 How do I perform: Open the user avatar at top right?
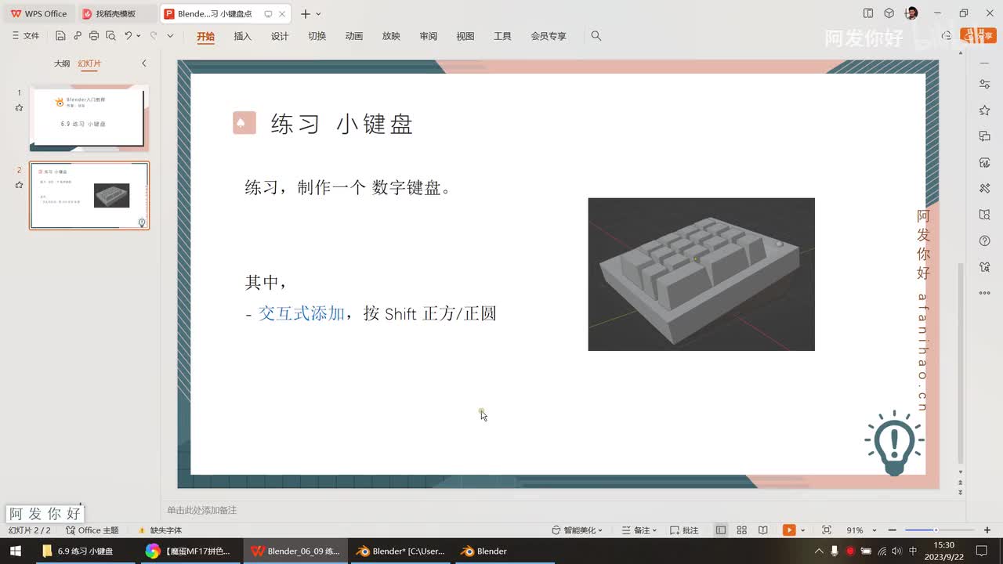coord(911,13)
